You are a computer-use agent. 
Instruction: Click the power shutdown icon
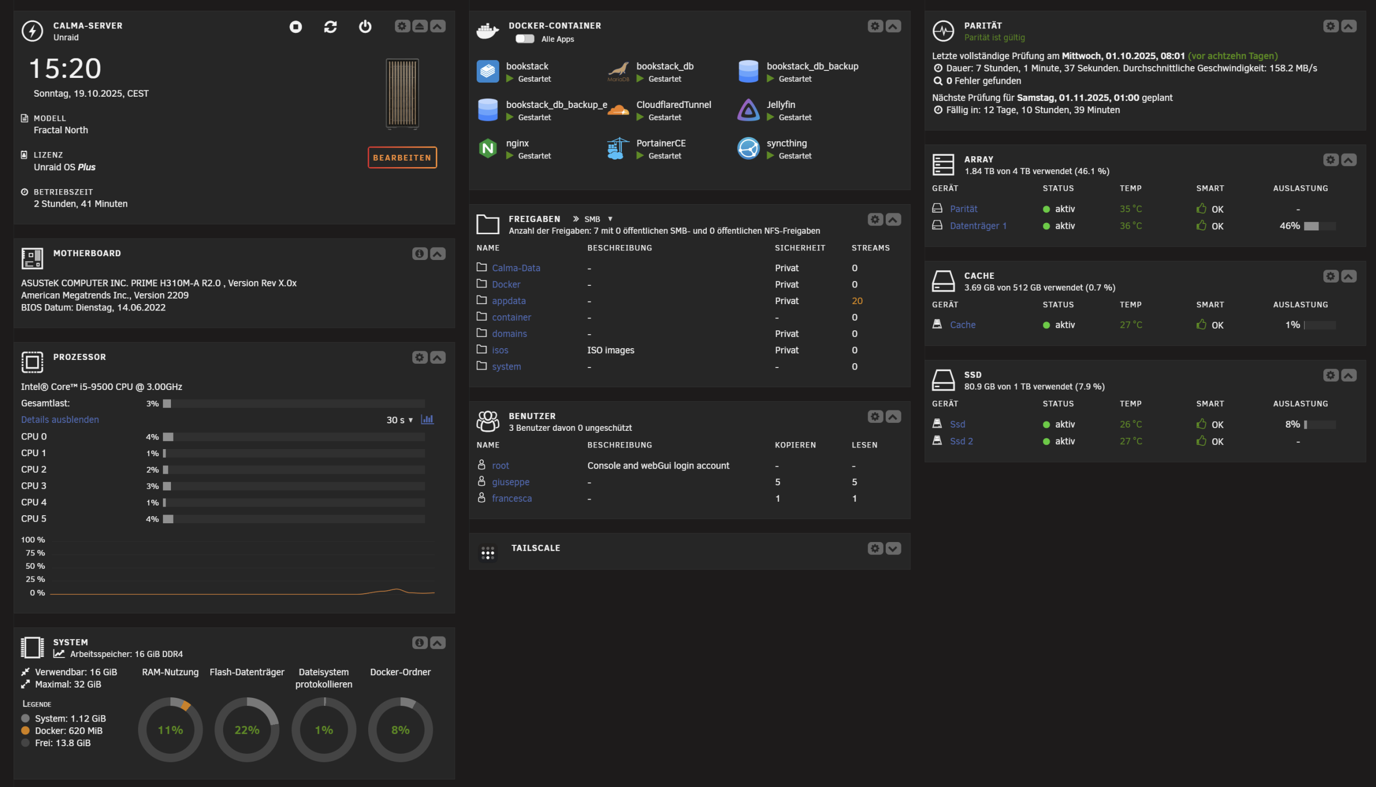(x=365, y=26)
